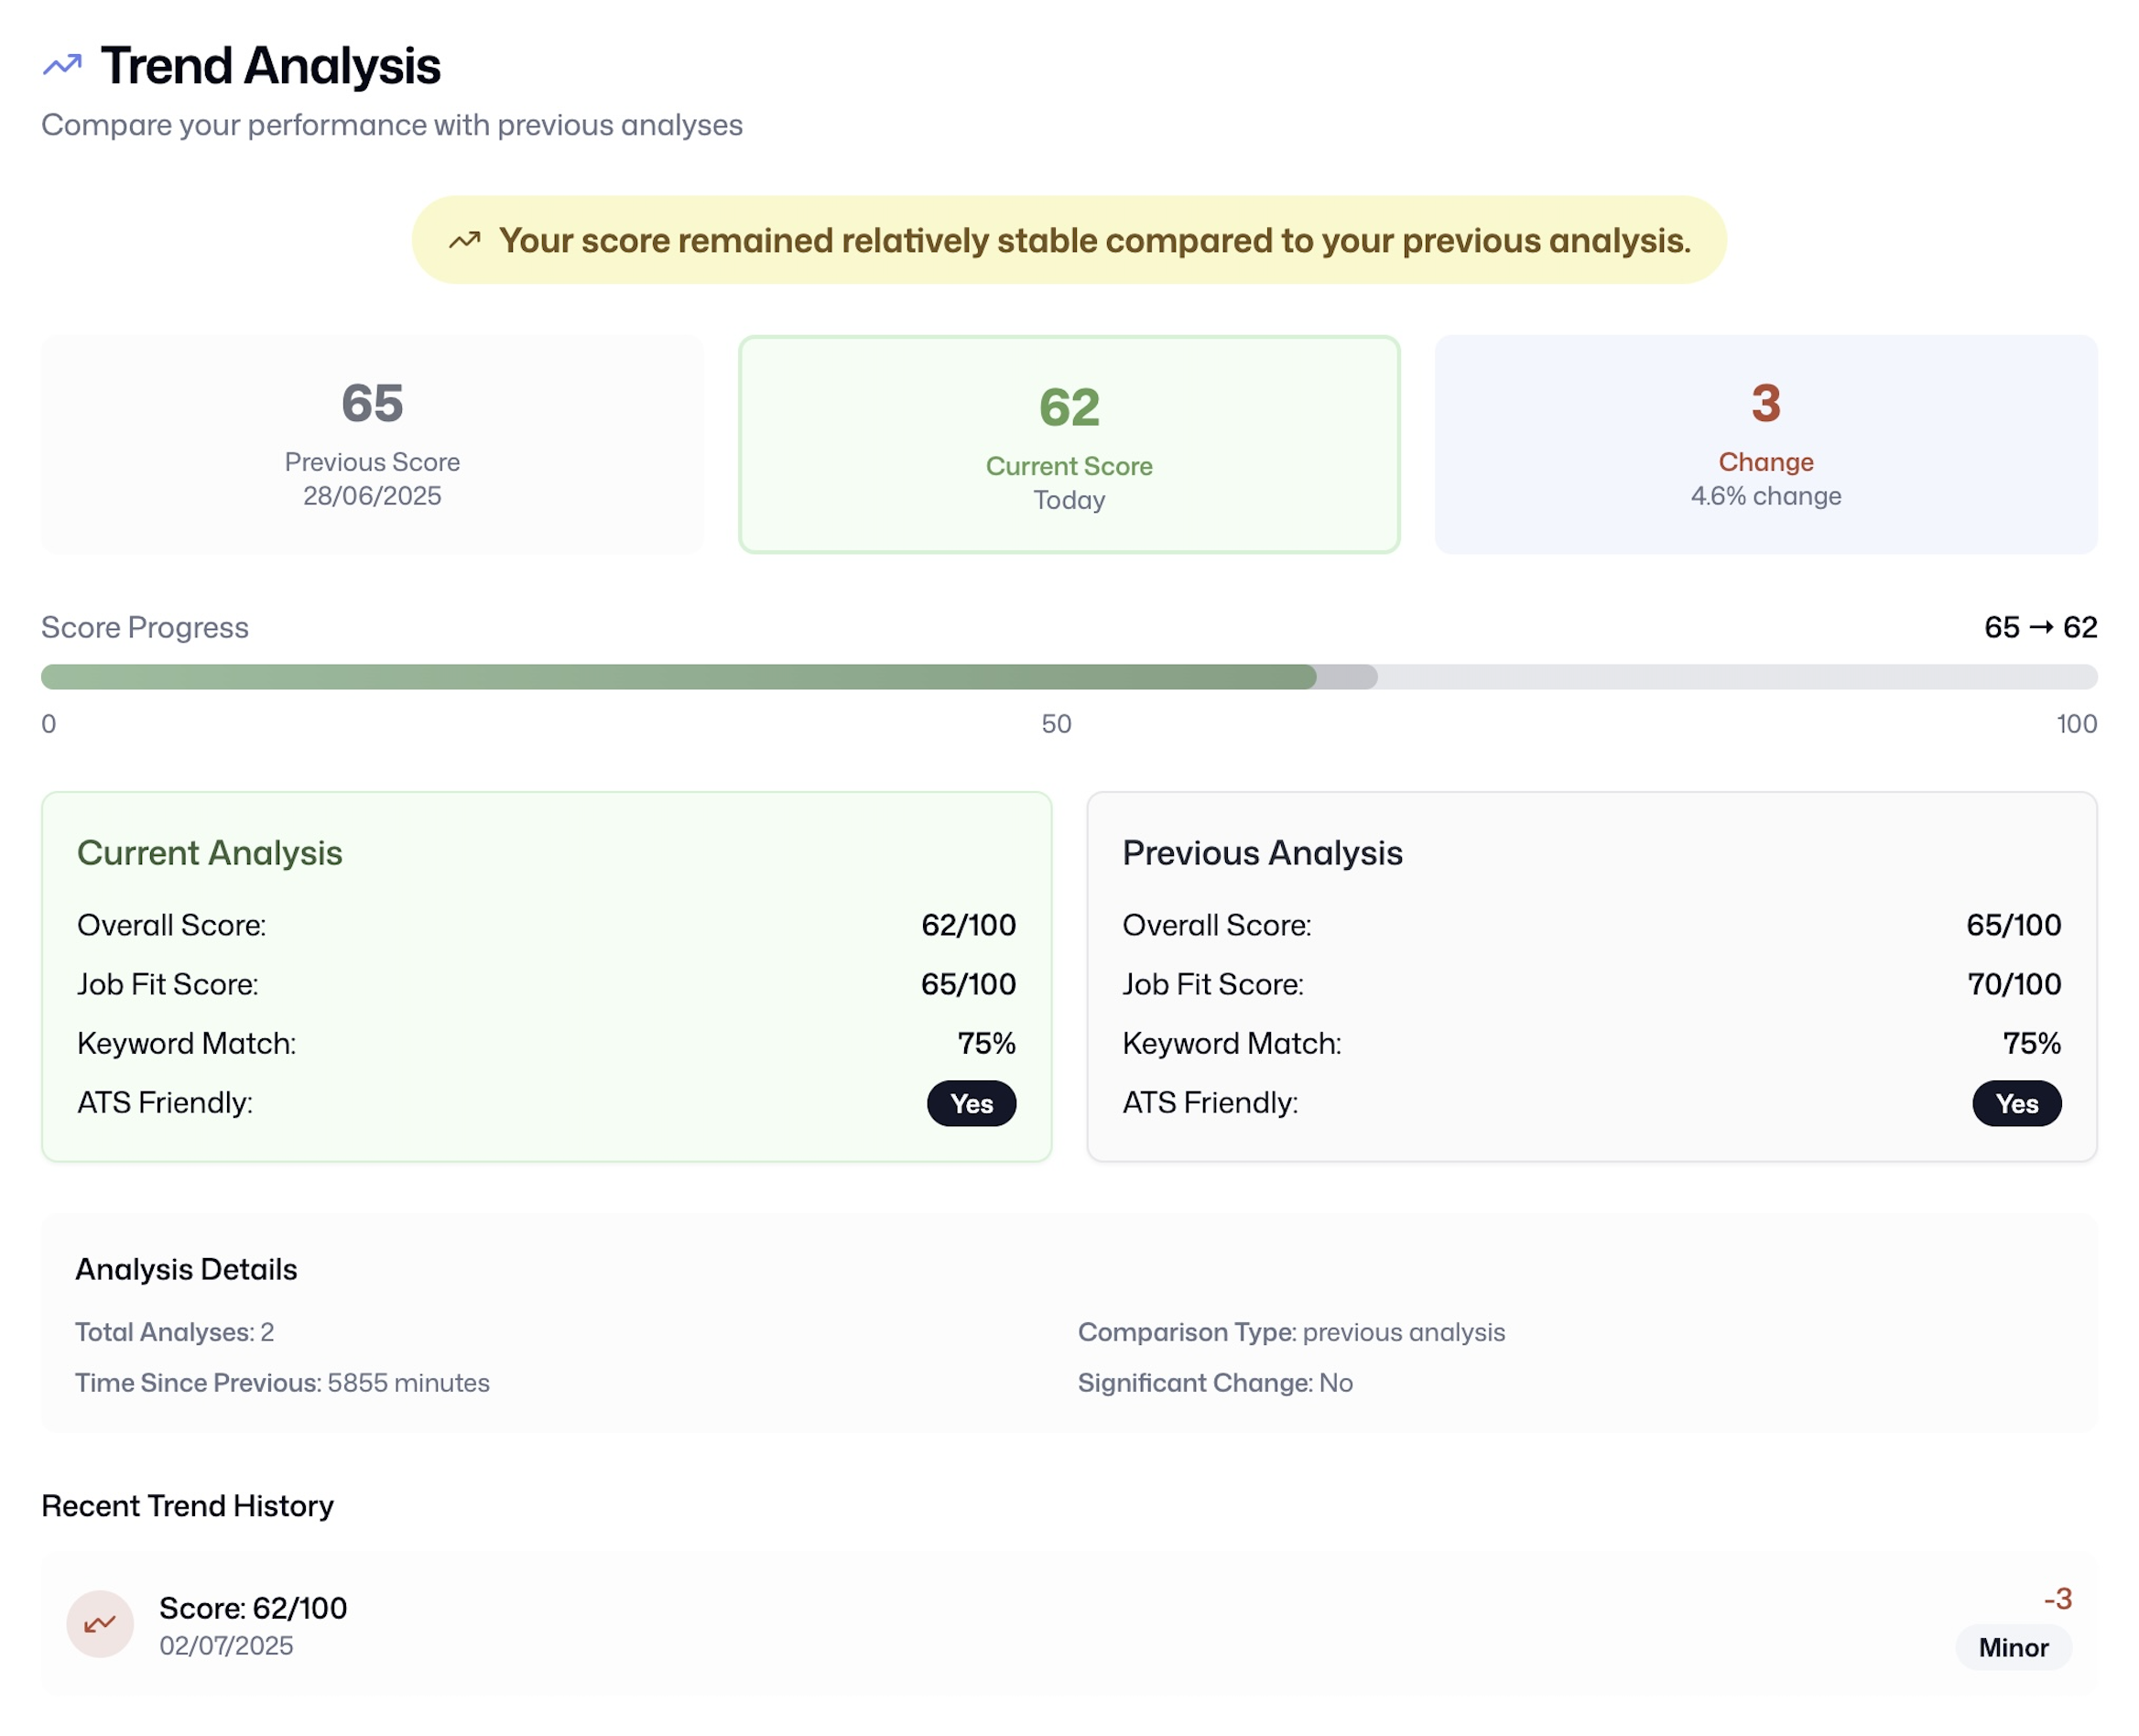Click the 02/07/2025 history date
2139x1736 pixels.
226,1646
